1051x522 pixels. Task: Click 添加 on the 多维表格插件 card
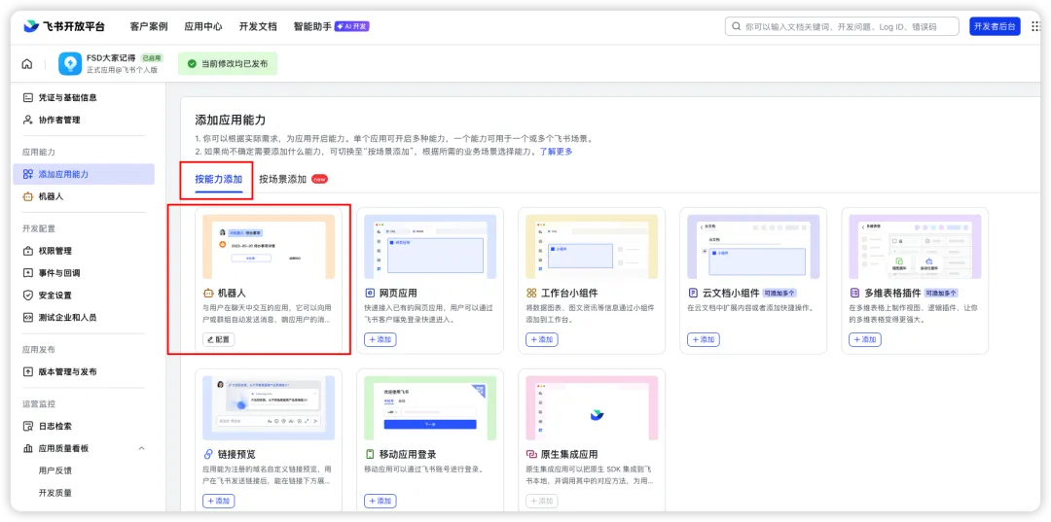pyautogui.click(x=865, y=340)
